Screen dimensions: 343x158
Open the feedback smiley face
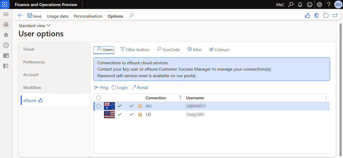coord(309,4)
